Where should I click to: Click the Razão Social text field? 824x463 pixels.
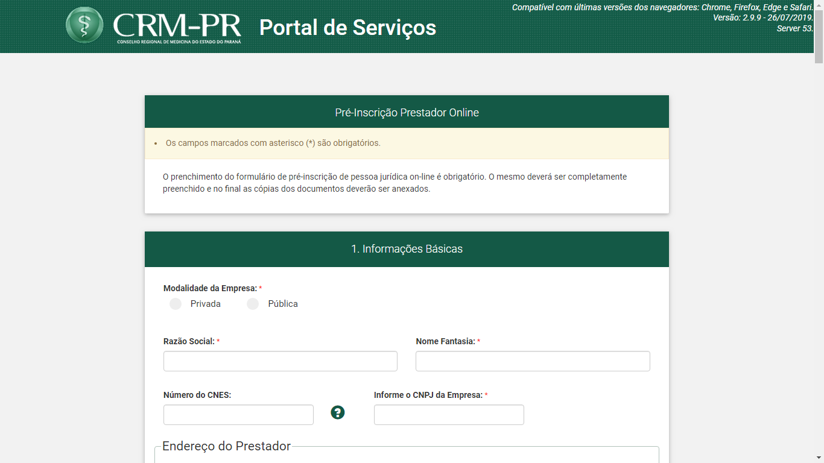pyautogui.click(x=280, y=361)
